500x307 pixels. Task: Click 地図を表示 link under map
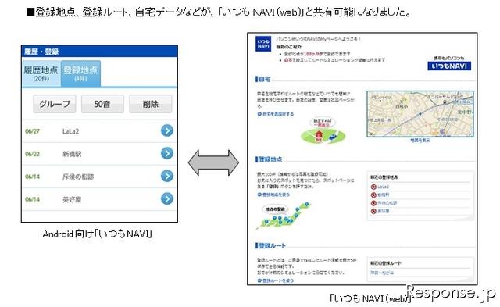[420, 141]
